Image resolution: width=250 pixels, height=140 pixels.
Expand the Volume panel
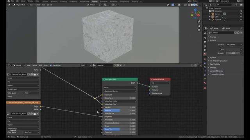click(212, 58)
